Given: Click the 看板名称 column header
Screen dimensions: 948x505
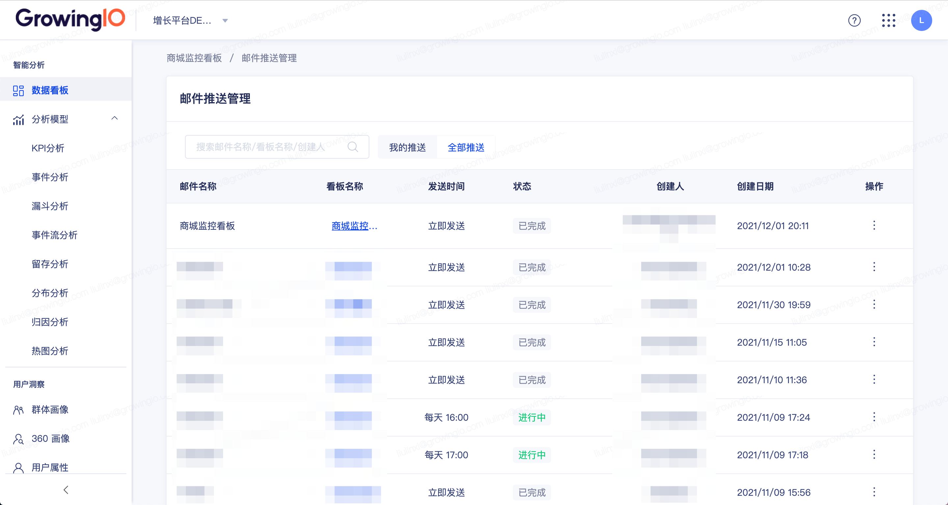Looking at the screenshot, I should point(344,187).
